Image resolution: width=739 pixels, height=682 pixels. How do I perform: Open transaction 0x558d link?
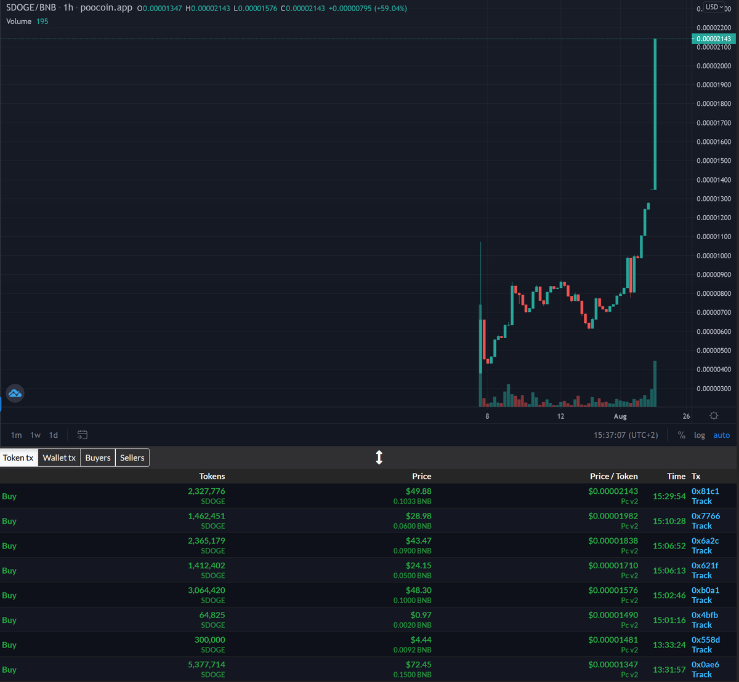(x=706, y=639)
